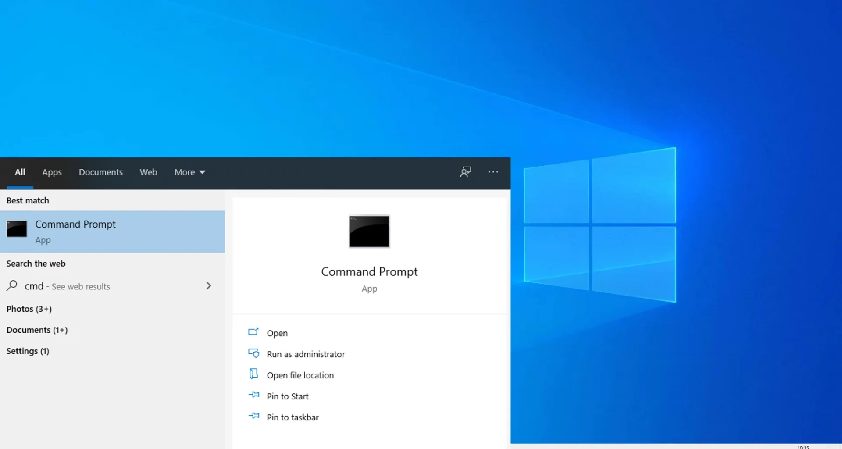Click the feedback person icon
The width and height of the screenshot is (842, 449).
pos(466,172)
